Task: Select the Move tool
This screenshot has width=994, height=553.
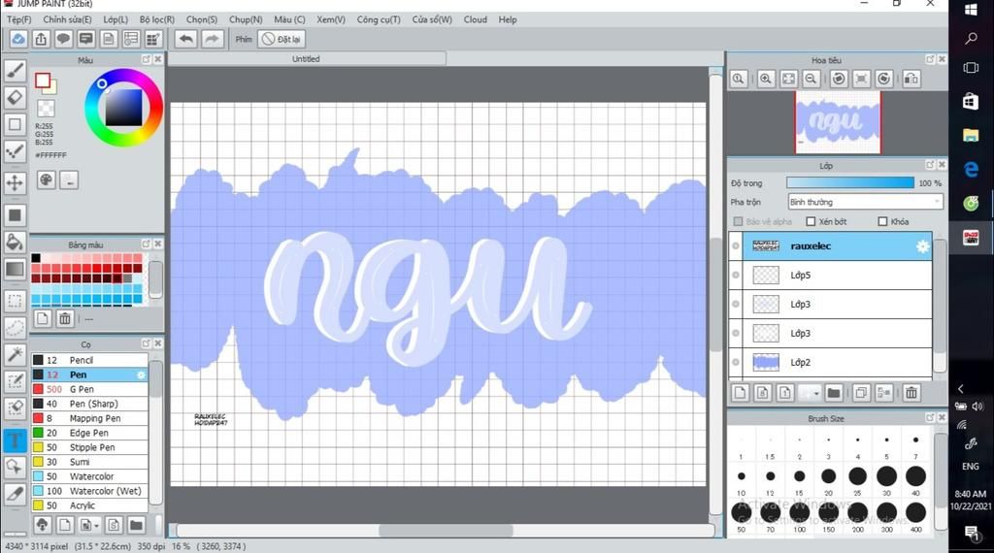Action: pos(15,183)
